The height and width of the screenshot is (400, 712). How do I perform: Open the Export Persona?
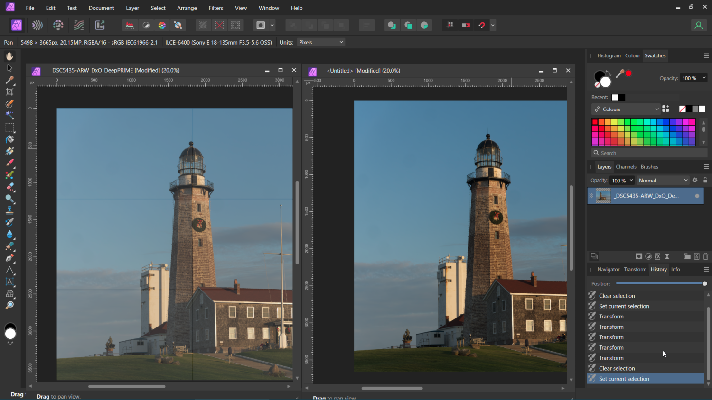100,25
